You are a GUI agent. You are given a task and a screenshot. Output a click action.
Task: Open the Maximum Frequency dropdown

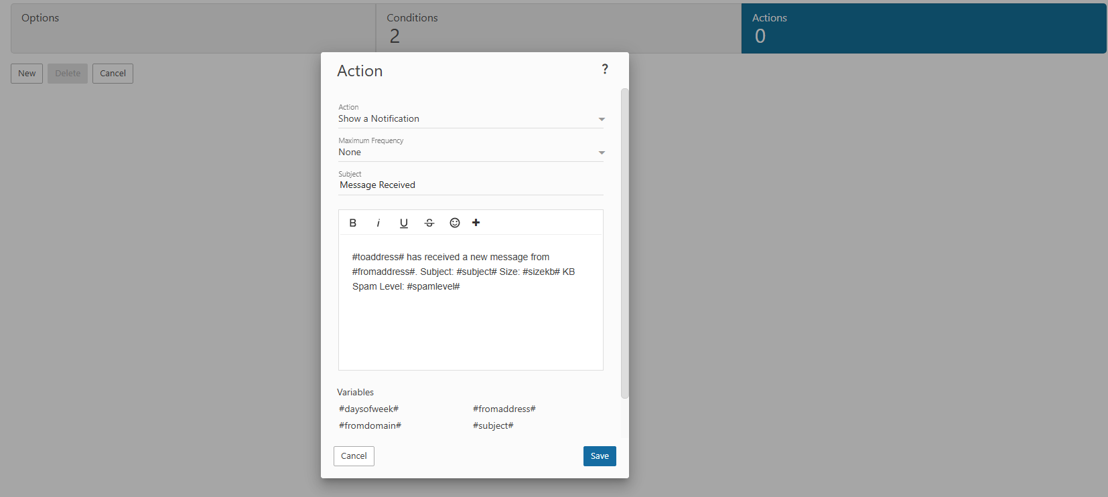[x=470, y=153]
